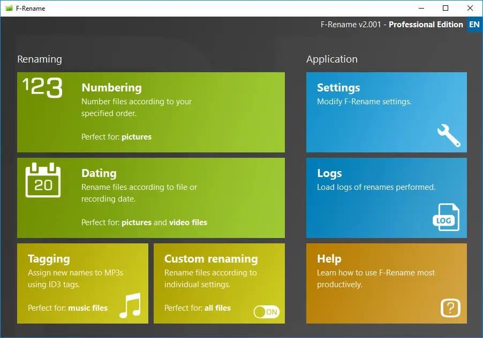Click the question mark Help icon
Viewport: 483px width, 338px height.
(x=450, y=308)
